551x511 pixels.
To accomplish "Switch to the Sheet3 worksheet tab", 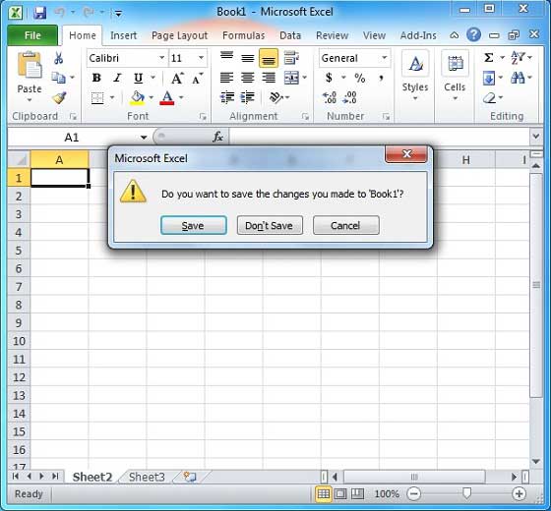I will 147,477.
